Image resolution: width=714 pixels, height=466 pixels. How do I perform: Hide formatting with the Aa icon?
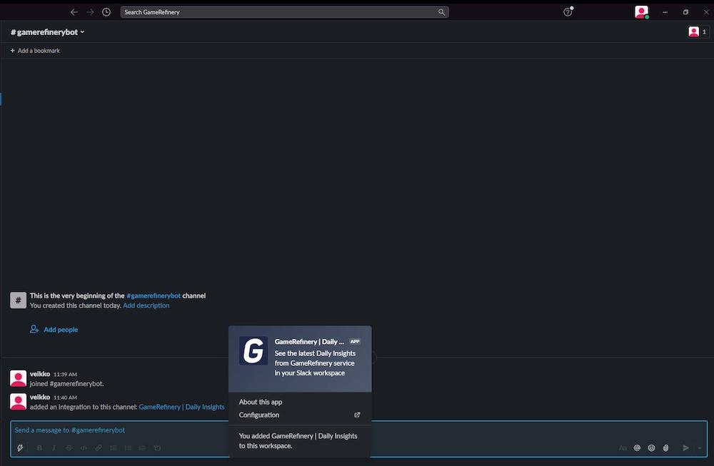pyautogui.click(x=623, y=447)
